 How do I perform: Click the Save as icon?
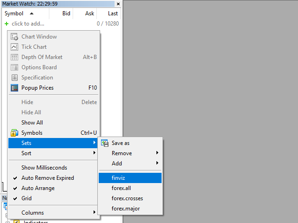[x=104, y=143]
